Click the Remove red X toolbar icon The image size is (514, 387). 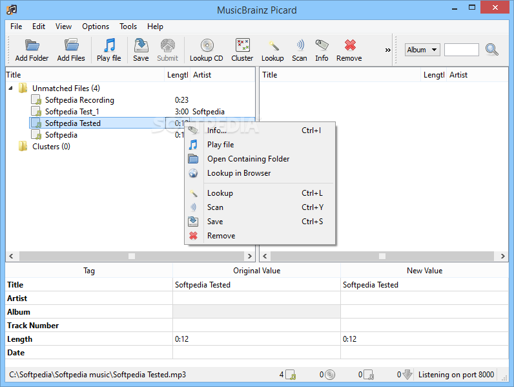[350, 45]
